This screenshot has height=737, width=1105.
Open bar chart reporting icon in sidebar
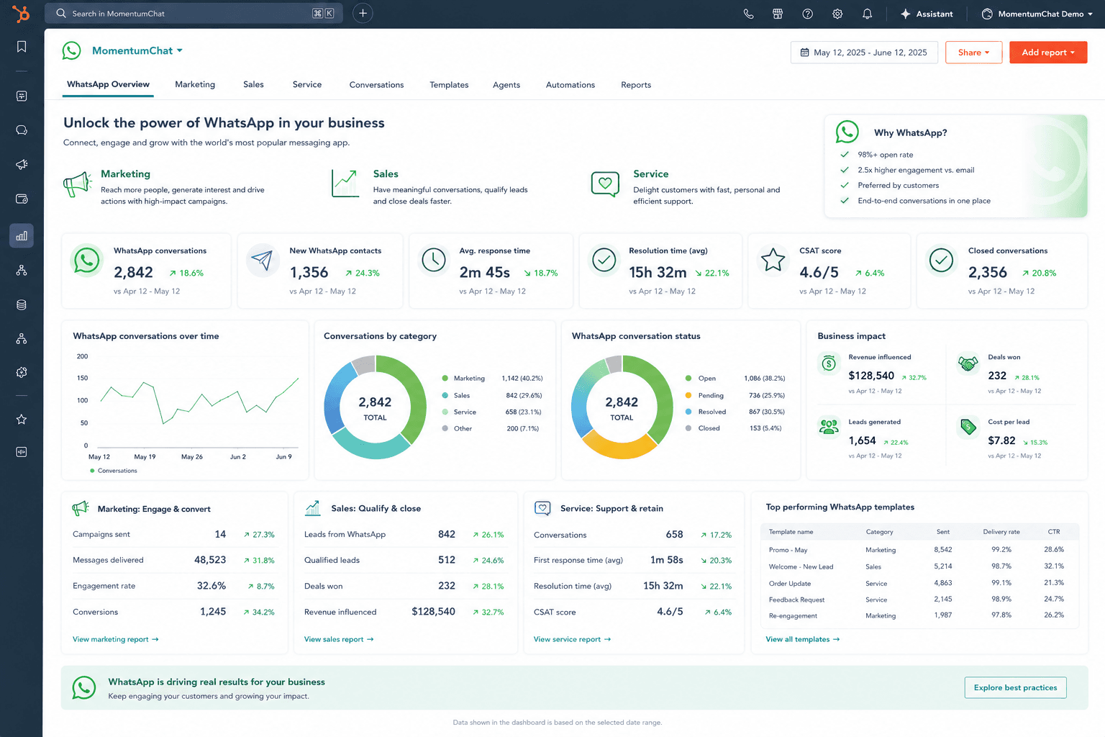coord(22,236)
